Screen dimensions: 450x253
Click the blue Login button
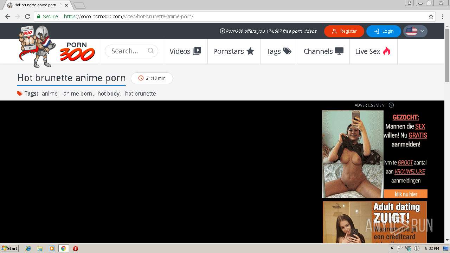pos(384,31)
